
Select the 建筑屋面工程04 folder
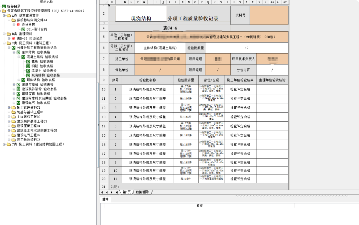(29, 126)
